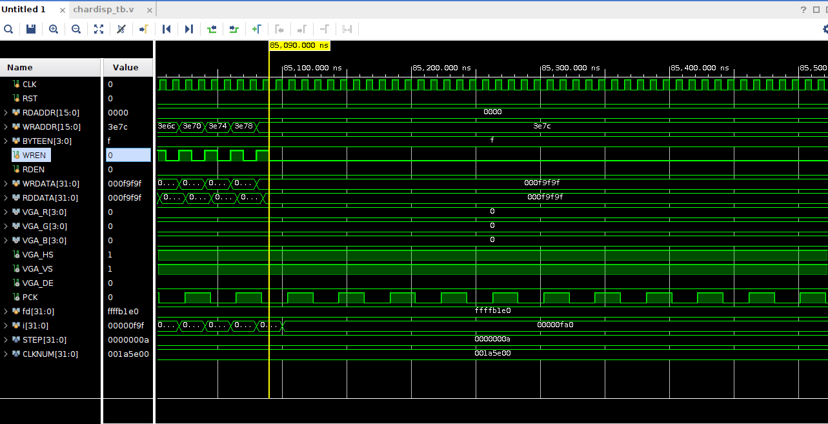Expand the WRADDR[15:0] bus

click(6, 126)
